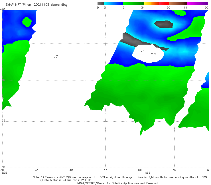Click the color bar label "64"

[x=186, y=7]
